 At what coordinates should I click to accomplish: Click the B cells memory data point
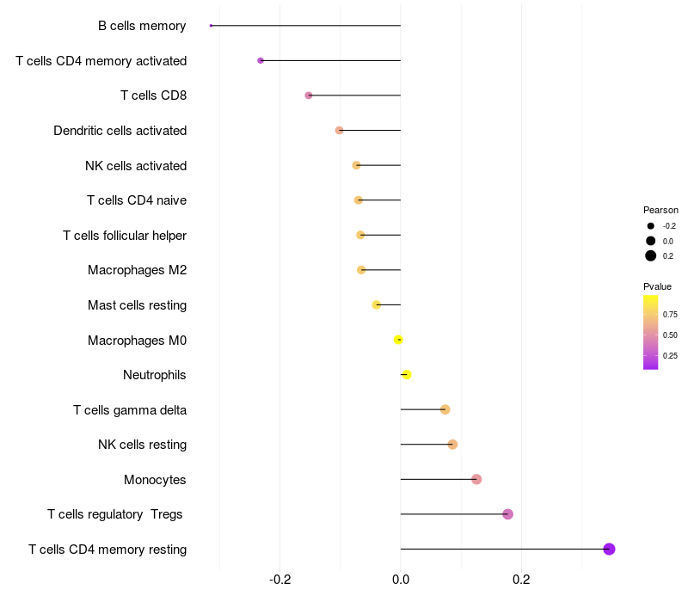[x=211, y=26]
